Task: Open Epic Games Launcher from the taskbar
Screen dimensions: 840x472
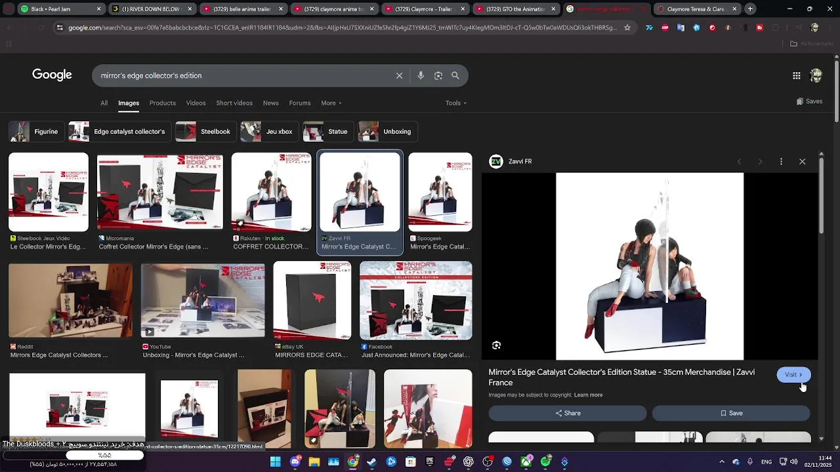Action: coord(430,462)
